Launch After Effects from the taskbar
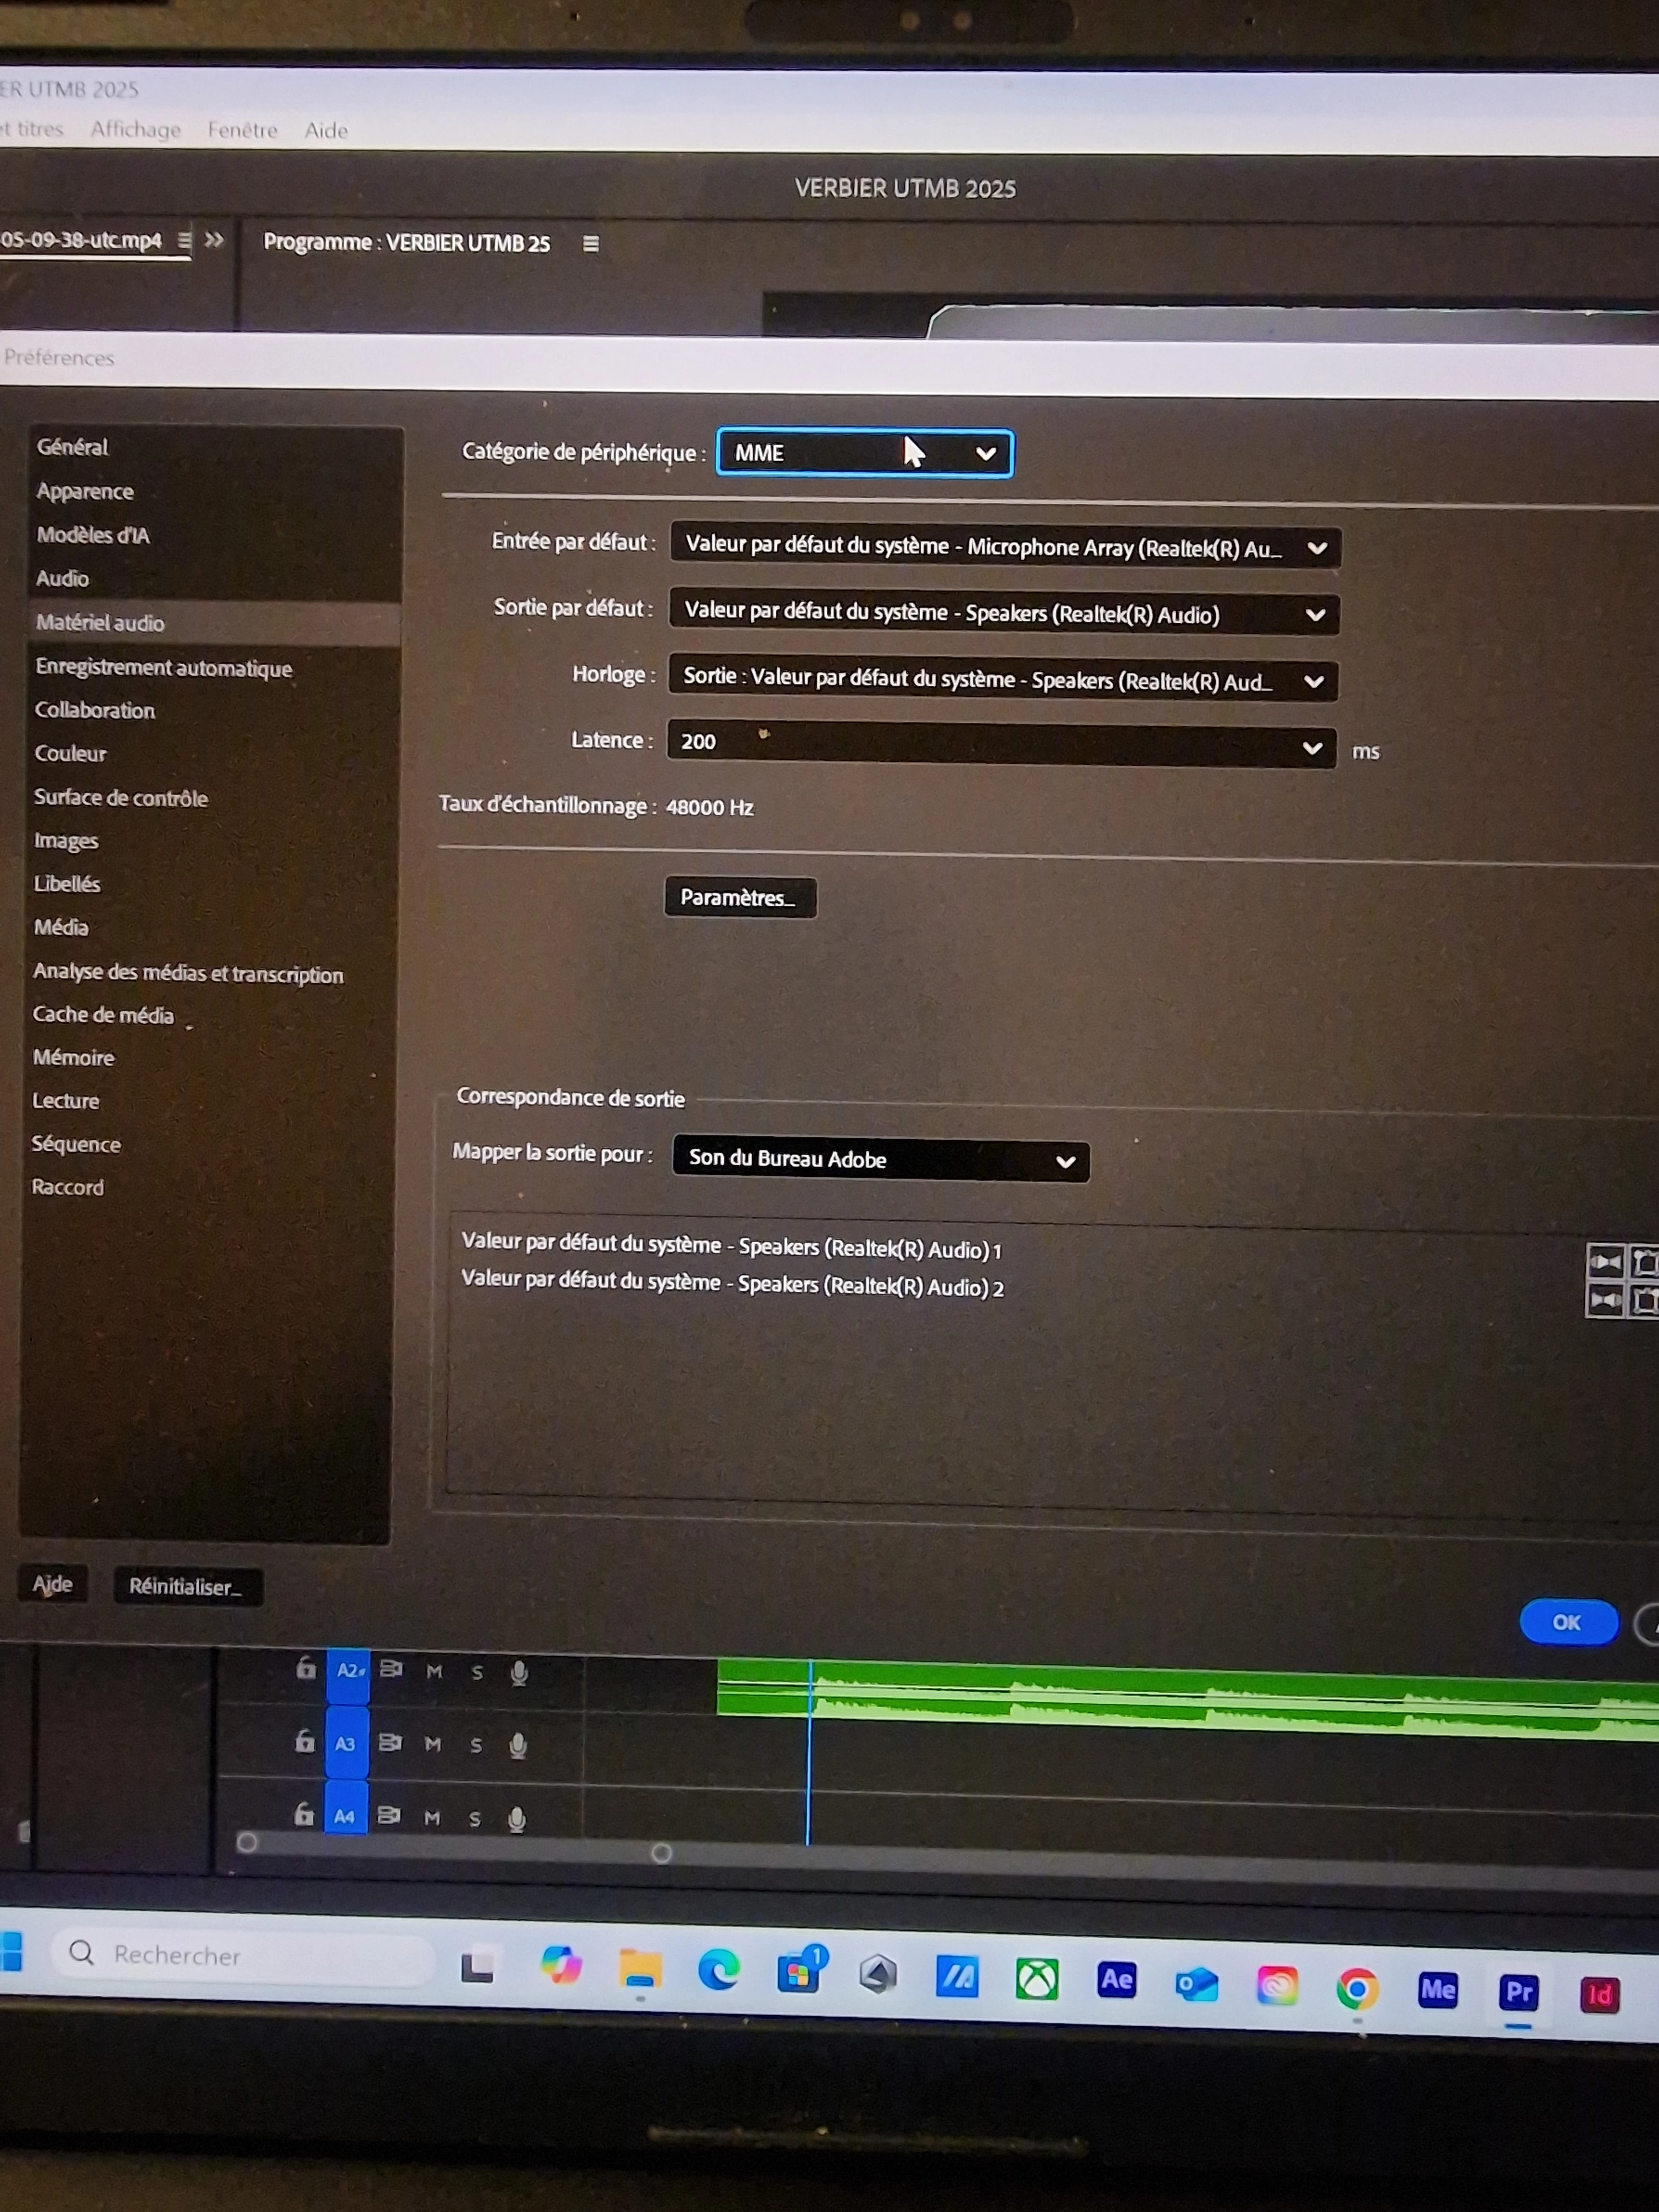 click(1116, 1979)
